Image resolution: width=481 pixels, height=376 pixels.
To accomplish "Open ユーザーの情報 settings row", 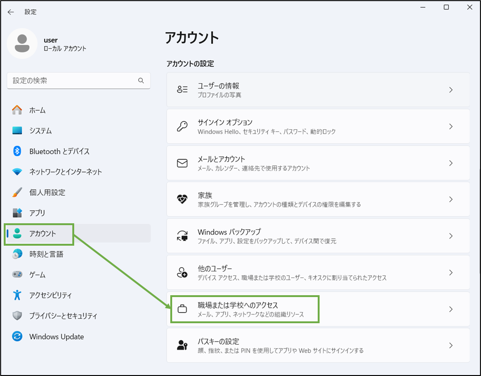I will pos(318,90).
